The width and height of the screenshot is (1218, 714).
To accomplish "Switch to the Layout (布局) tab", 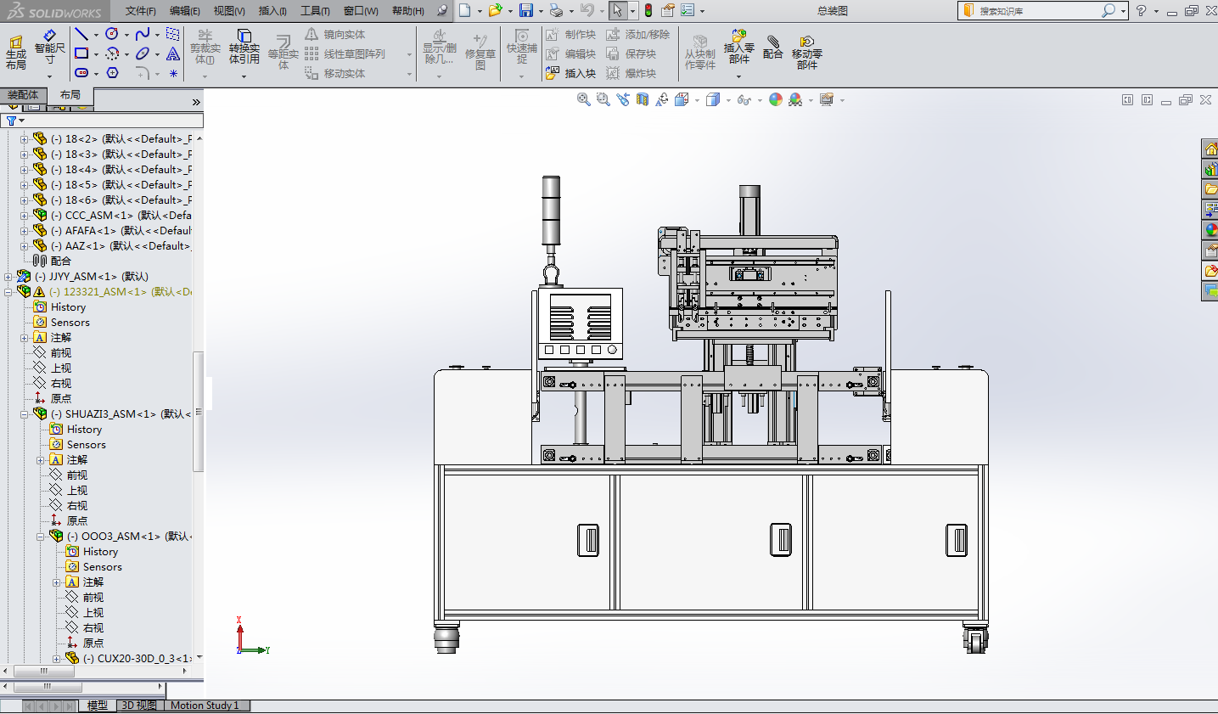I will (70, 95).
